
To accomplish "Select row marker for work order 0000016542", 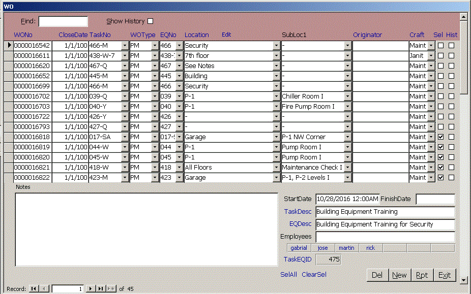I will 9,46.
